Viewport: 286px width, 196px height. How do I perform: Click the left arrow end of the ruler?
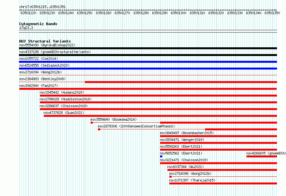(20, 10)
